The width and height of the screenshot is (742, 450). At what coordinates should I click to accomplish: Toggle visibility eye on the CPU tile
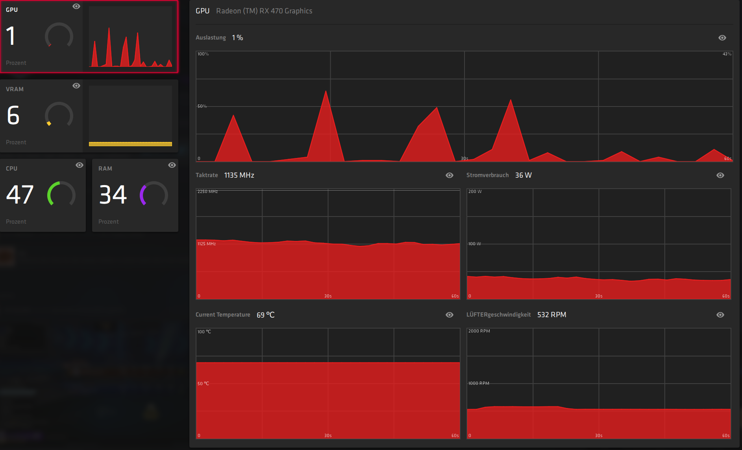80,165
